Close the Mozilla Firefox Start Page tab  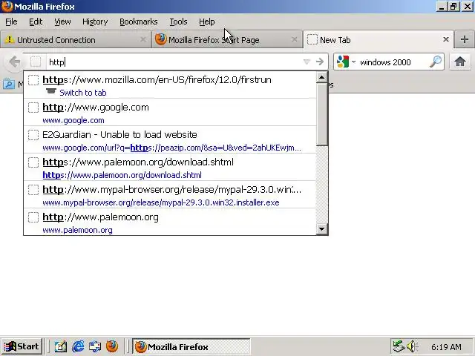[x=294, y=39]
